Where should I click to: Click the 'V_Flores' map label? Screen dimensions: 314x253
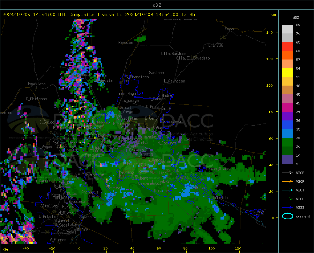point(58,240)
